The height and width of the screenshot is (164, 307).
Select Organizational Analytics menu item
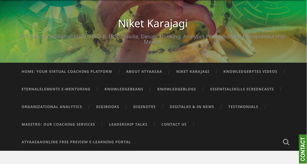[52, 107]
